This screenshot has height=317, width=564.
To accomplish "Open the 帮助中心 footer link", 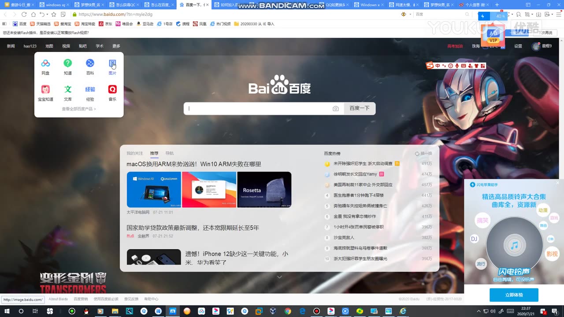I will click(151, 299).
